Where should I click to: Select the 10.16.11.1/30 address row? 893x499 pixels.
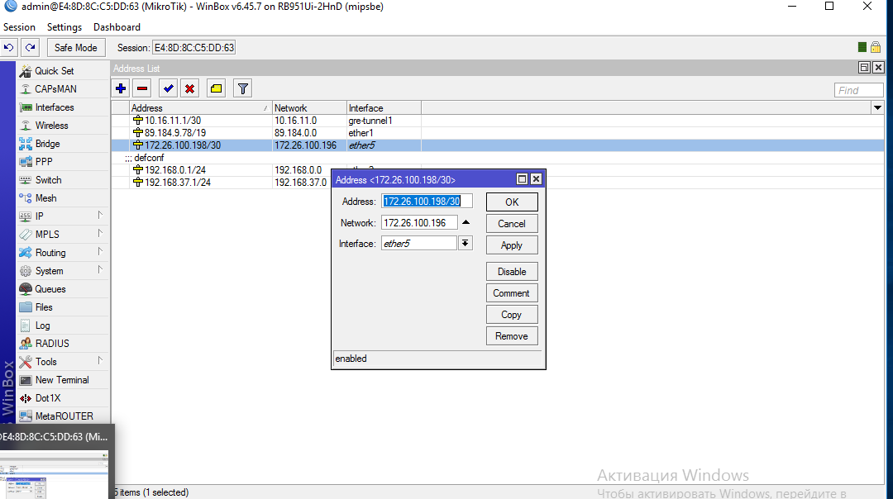(x=498, y=121)
